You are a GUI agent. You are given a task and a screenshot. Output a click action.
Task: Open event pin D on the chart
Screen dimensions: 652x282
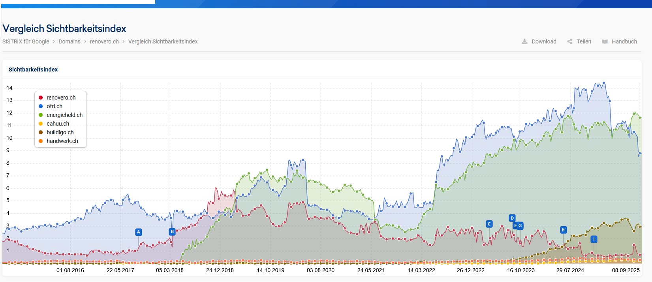512,218
